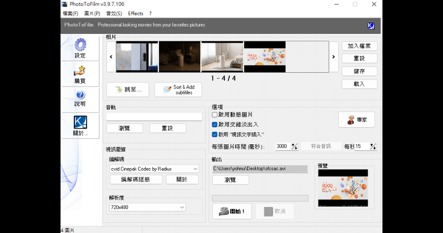Select the orange balloons banner thumbnail
Image resolution: width=443 pixels, height=233 pixels.
point(265,57)
